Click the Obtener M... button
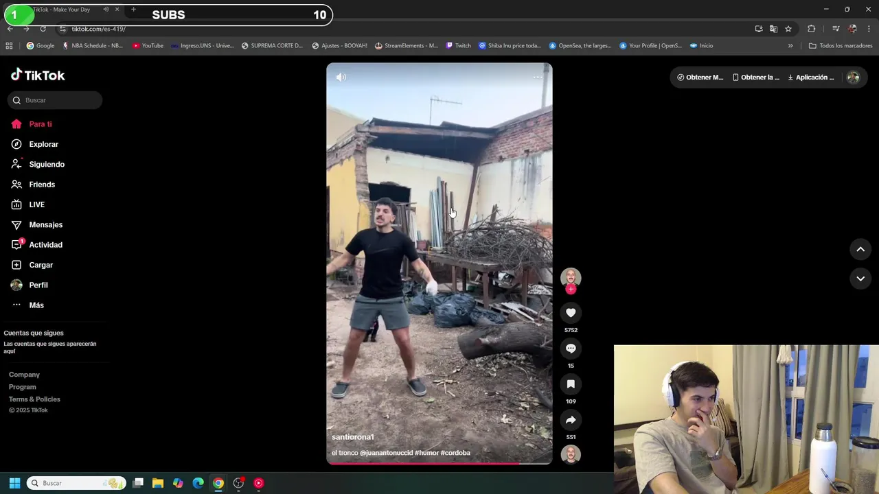This screenshot has height=494, width=879. [x=700, y=78]
